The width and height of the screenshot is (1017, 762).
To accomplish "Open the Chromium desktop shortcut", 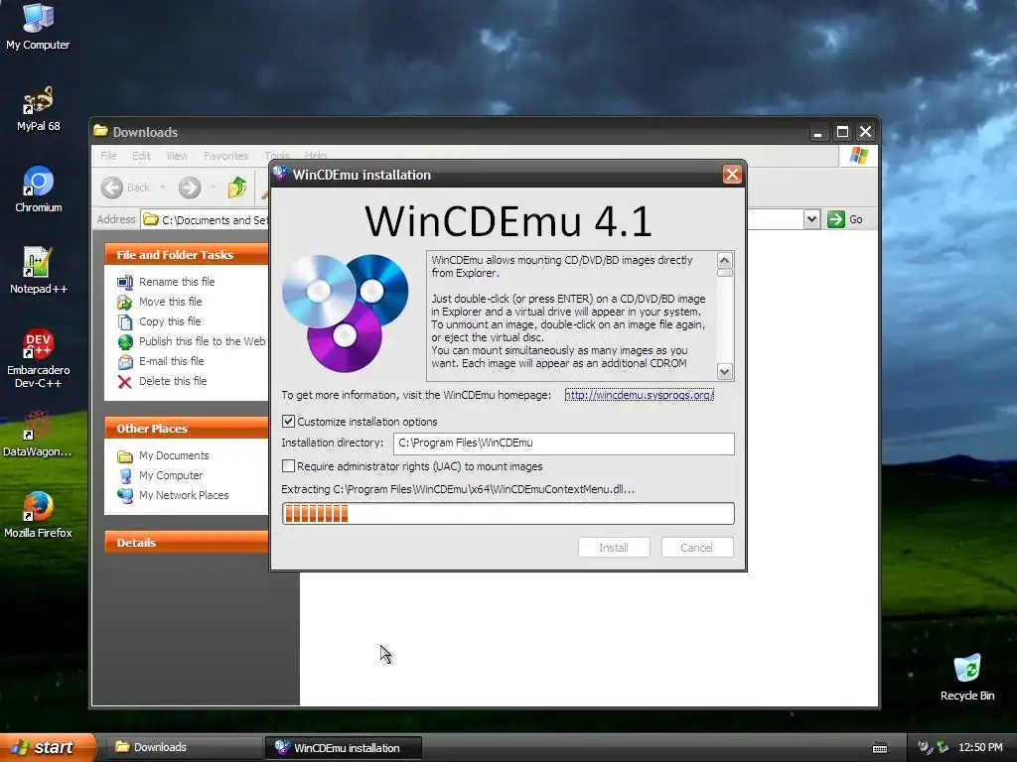I will tap(39, 190).
